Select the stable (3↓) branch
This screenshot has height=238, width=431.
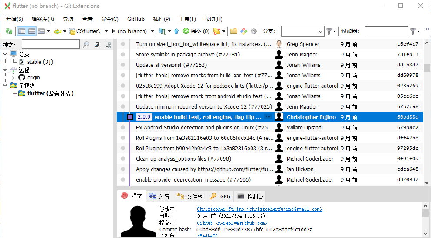[40, 62]
